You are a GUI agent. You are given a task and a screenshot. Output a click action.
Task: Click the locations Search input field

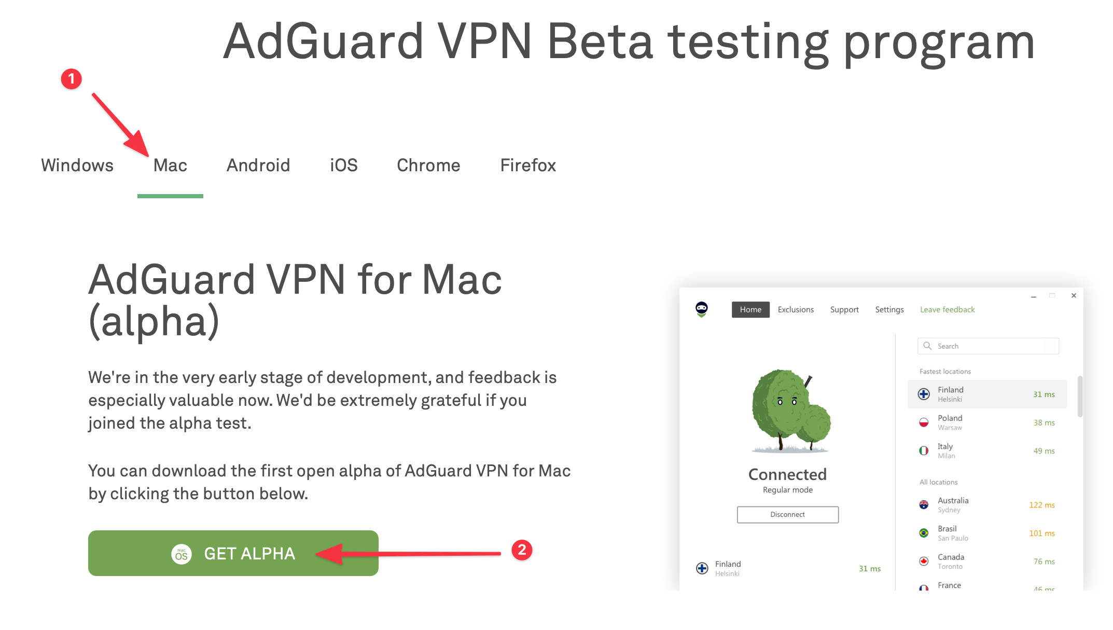(x=989, y=346)
